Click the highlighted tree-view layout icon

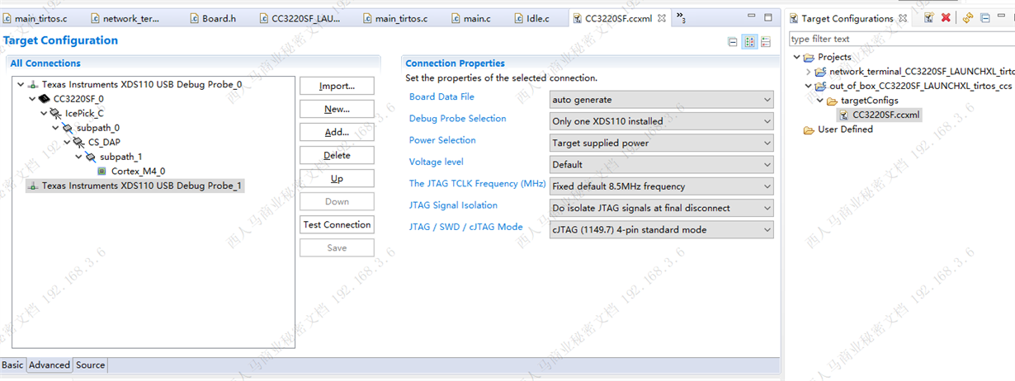(x=749, y=42)
